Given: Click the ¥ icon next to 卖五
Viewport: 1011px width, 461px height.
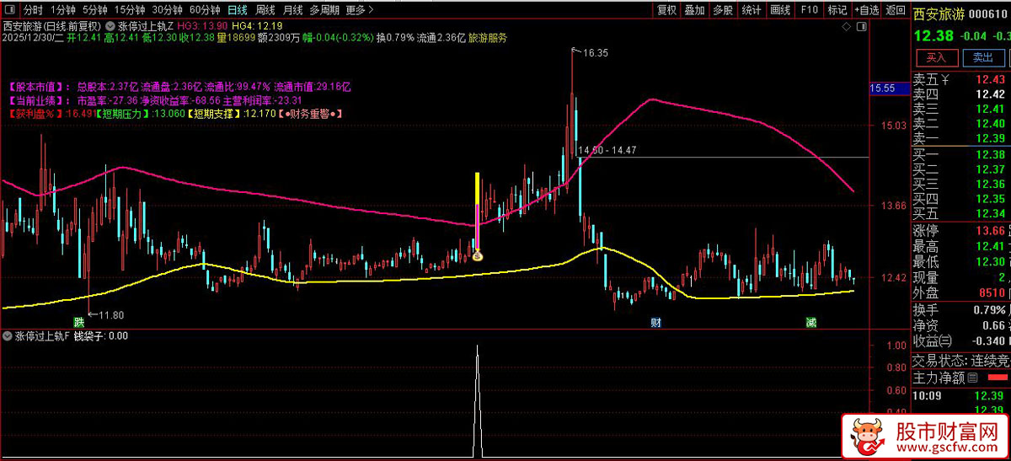Looking at the screenshot, I should [945, 80].
